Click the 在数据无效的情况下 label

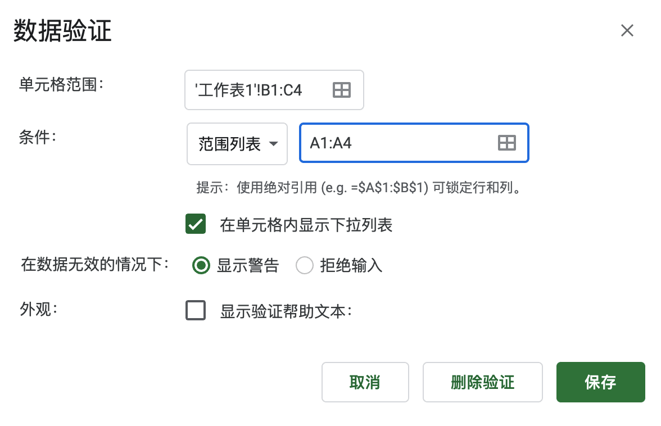pos(95,265)
